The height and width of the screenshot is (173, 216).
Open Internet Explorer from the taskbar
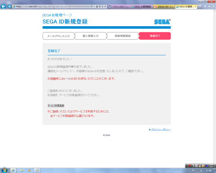click(x=13, y=170)
